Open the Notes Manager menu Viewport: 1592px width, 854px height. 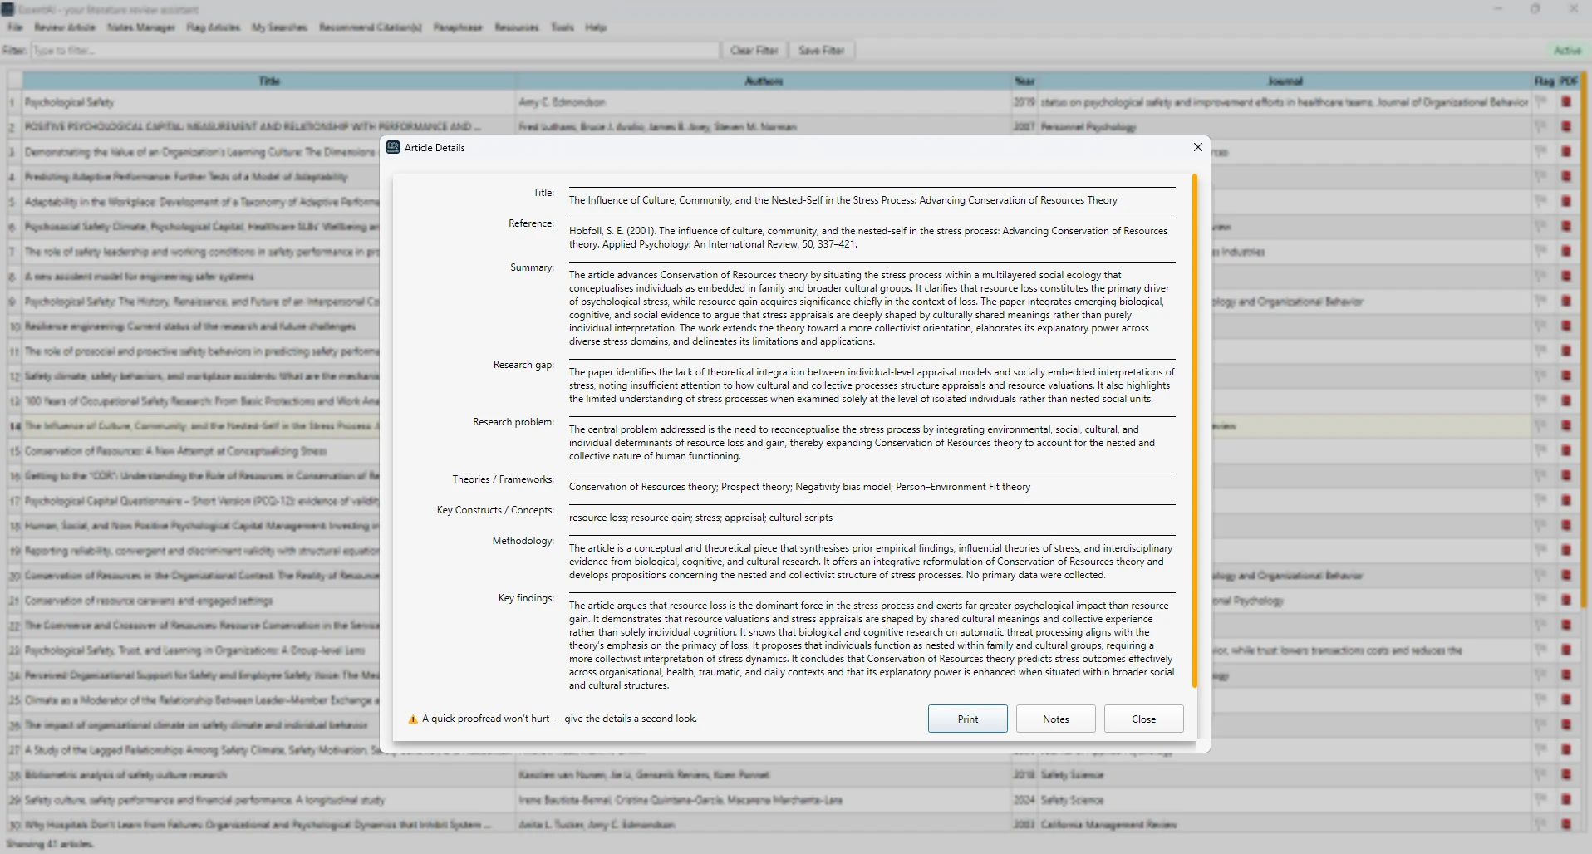tap(141, 27)
